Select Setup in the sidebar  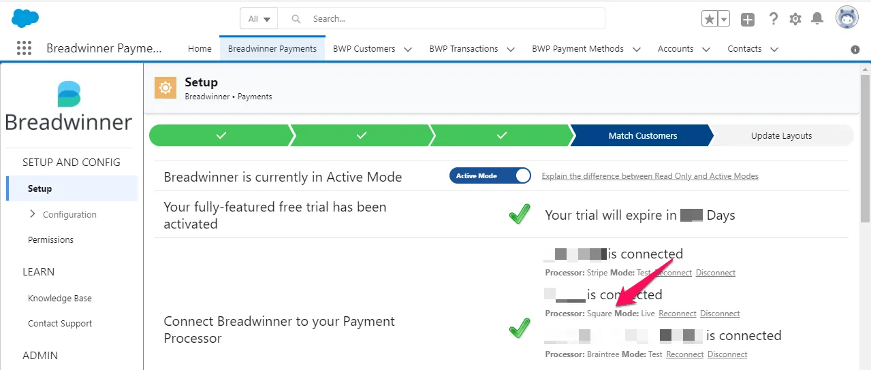point(72,188)
